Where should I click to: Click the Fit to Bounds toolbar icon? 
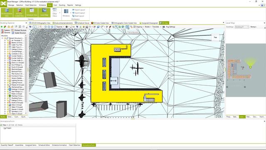(127, 27)
